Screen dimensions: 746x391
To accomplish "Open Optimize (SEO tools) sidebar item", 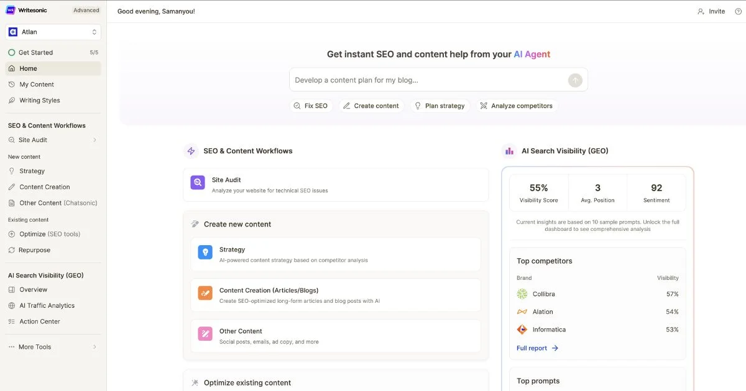I will [x=53, y=234].
